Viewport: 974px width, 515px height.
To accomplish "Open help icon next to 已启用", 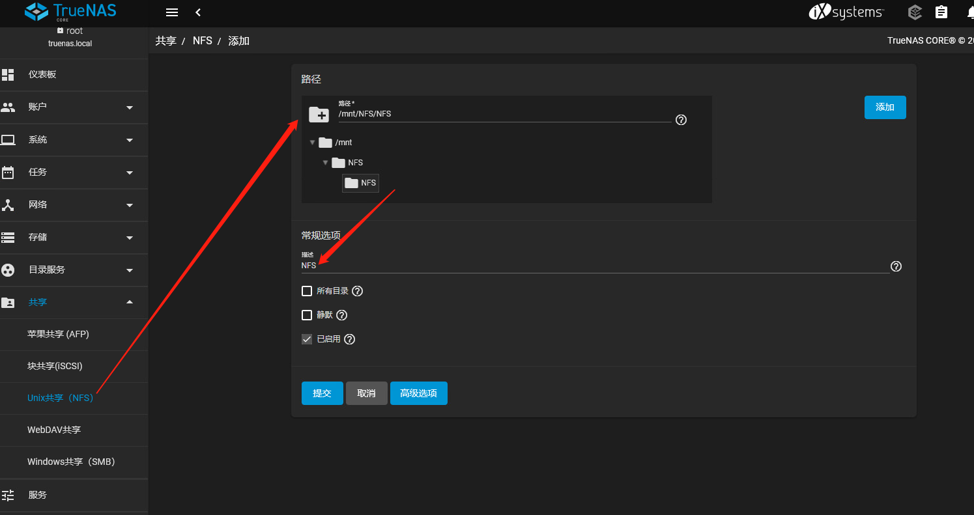I will [x=349, y=339].
